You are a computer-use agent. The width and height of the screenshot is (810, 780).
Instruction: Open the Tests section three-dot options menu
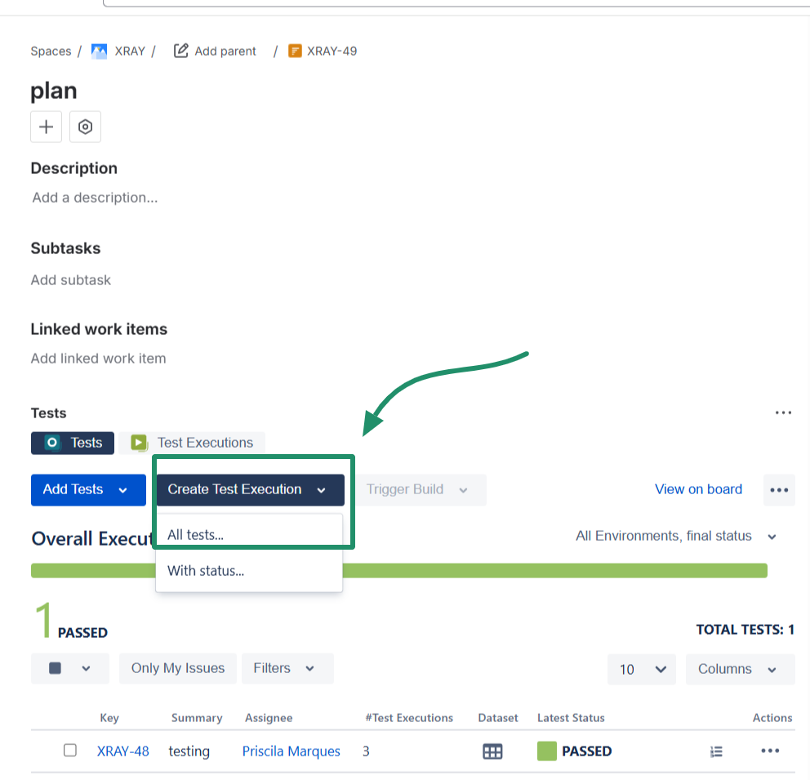tap(783, 413)
